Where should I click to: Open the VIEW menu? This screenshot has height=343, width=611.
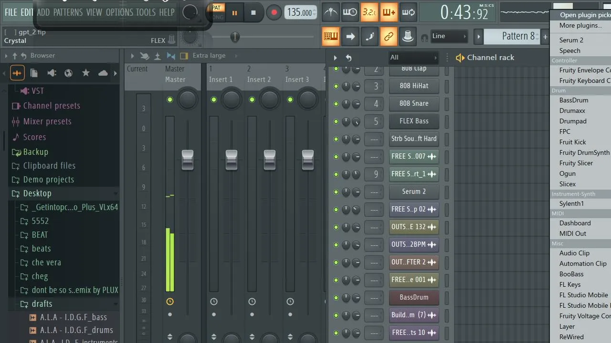(94, 12)
